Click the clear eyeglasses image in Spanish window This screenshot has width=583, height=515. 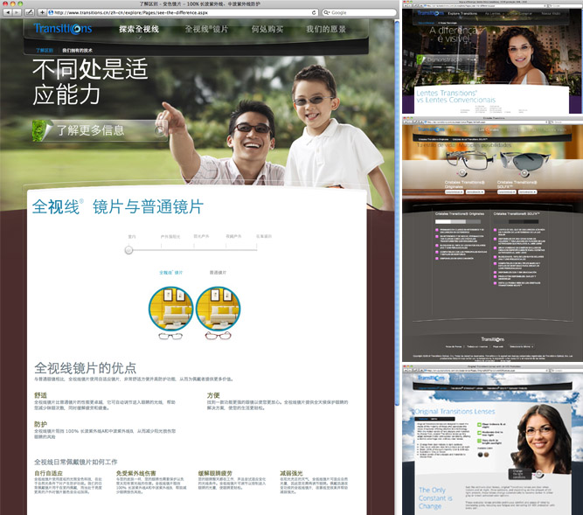470,159
